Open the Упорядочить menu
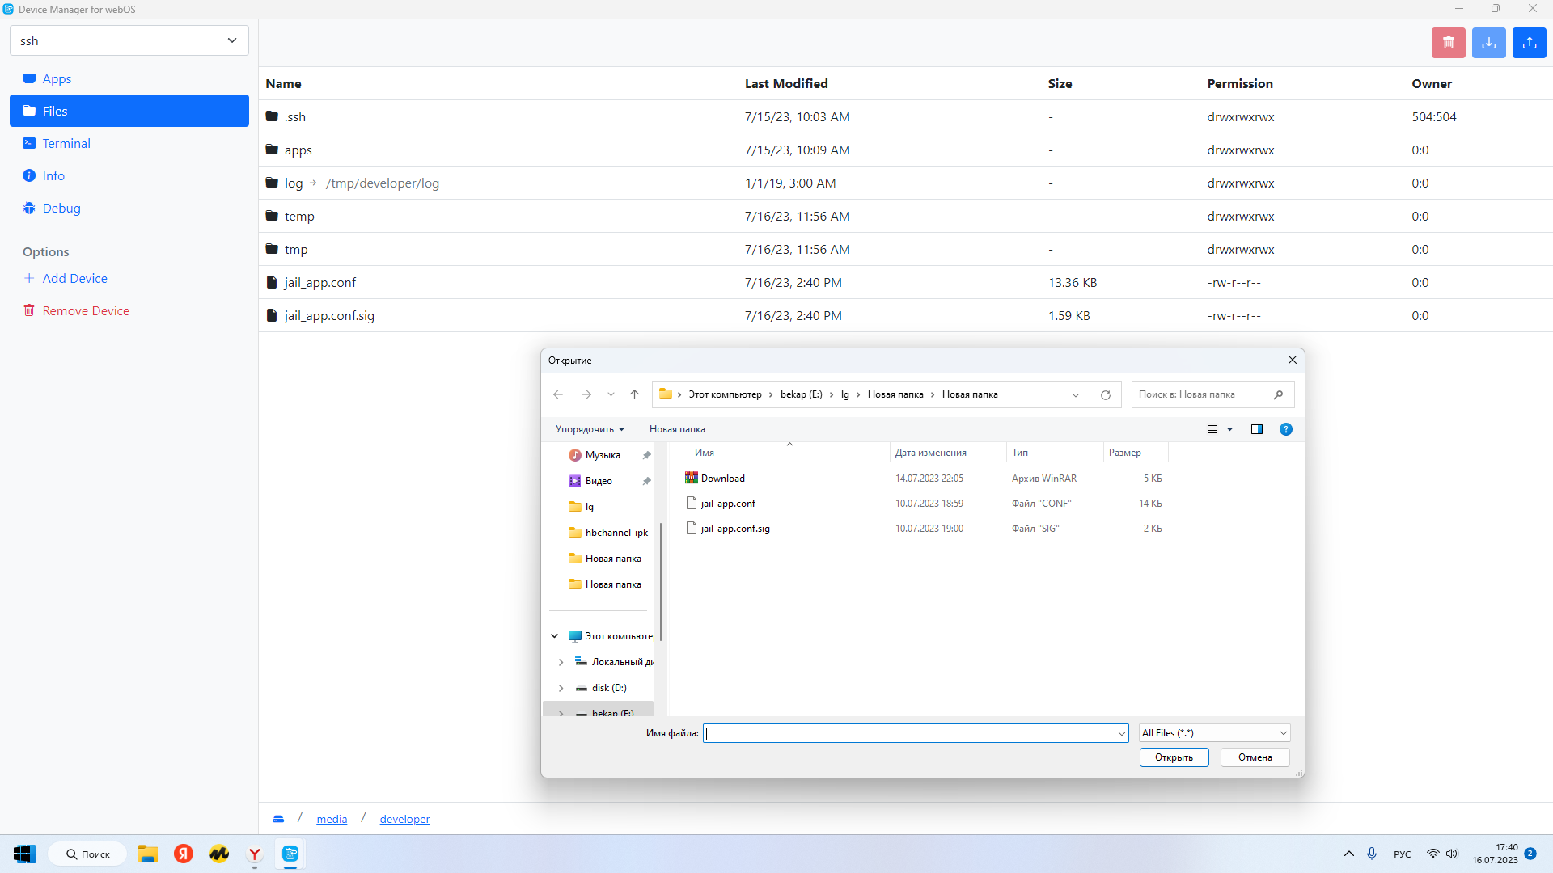 590,429
